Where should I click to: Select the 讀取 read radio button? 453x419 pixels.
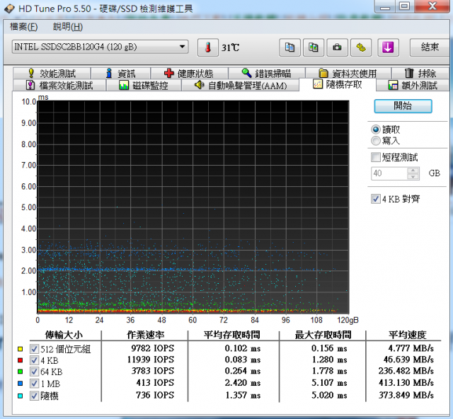point(376,130)
